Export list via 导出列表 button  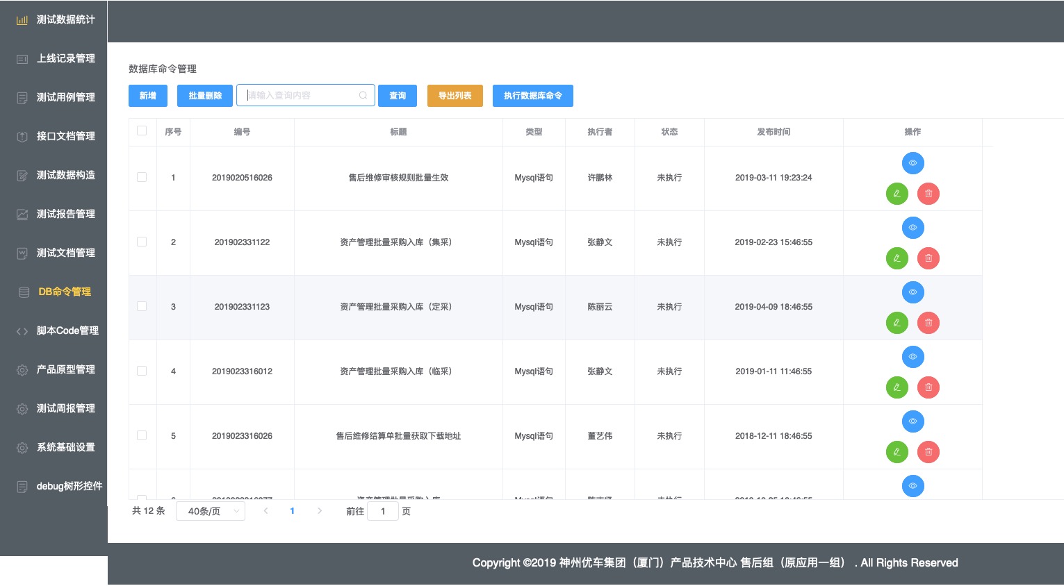[455, 96]
